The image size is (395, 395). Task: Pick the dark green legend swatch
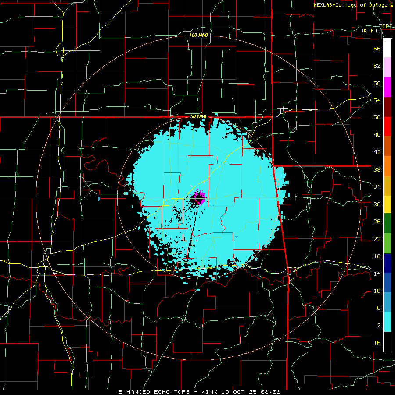[x=388, y=223]
